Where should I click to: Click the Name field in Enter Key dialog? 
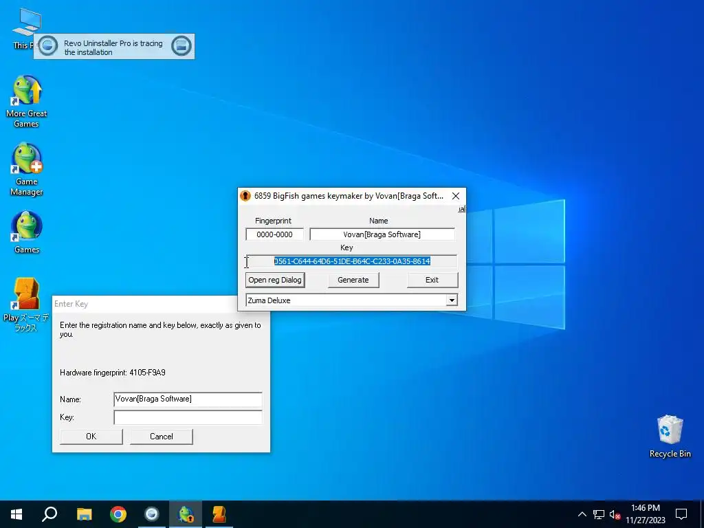click(188, 399)
